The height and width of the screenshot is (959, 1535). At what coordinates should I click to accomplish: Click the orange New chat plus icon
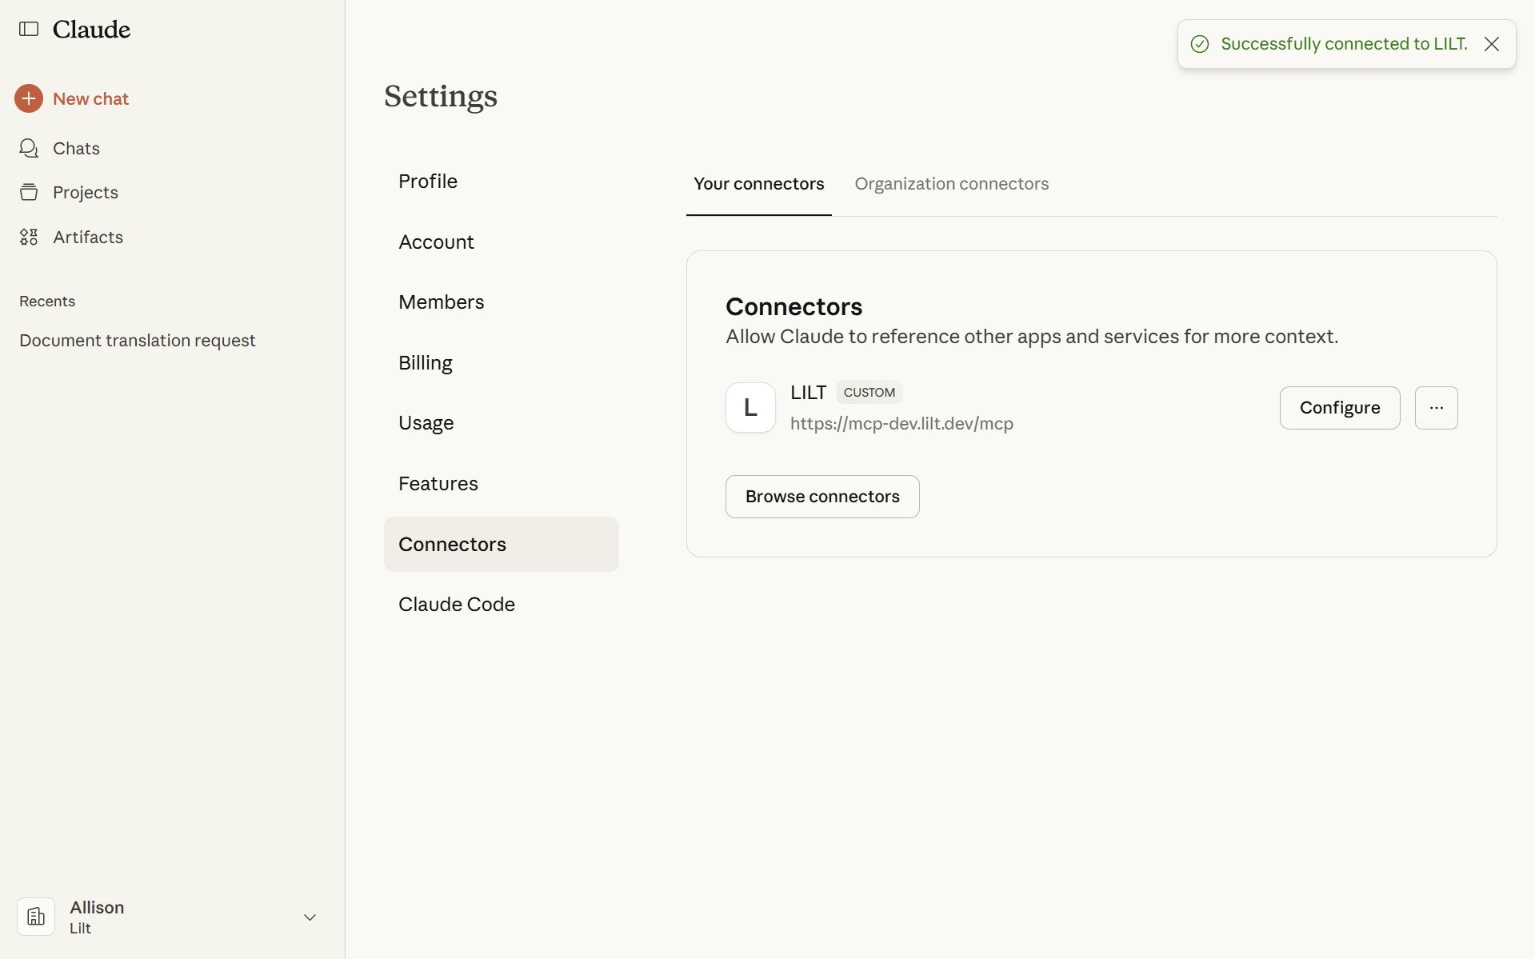click(29, 98)
